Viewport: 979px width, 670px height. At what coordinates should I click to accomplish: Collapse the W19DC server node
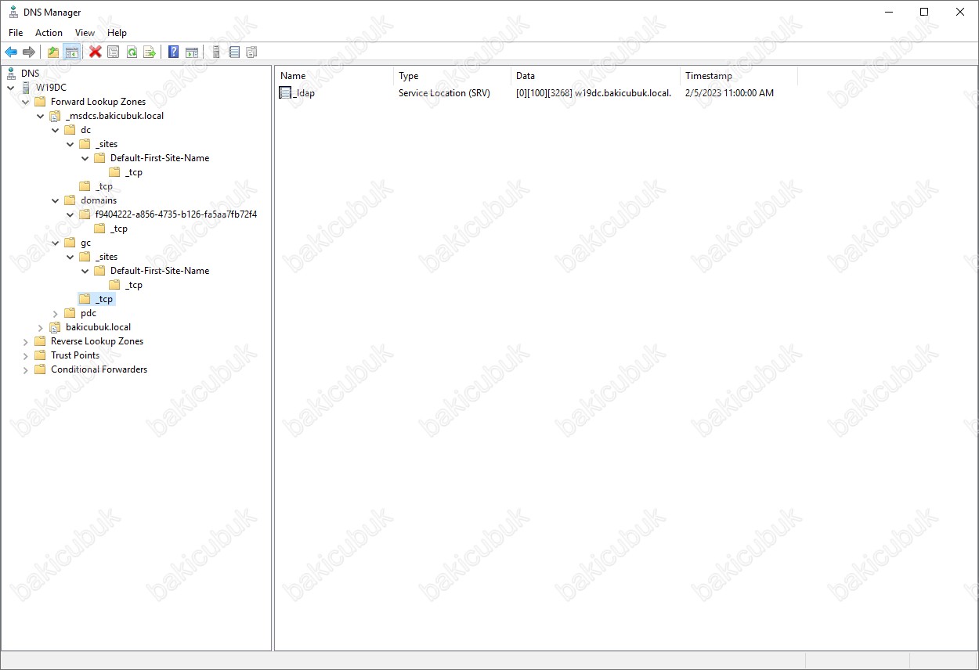click(x=11, y=88)
